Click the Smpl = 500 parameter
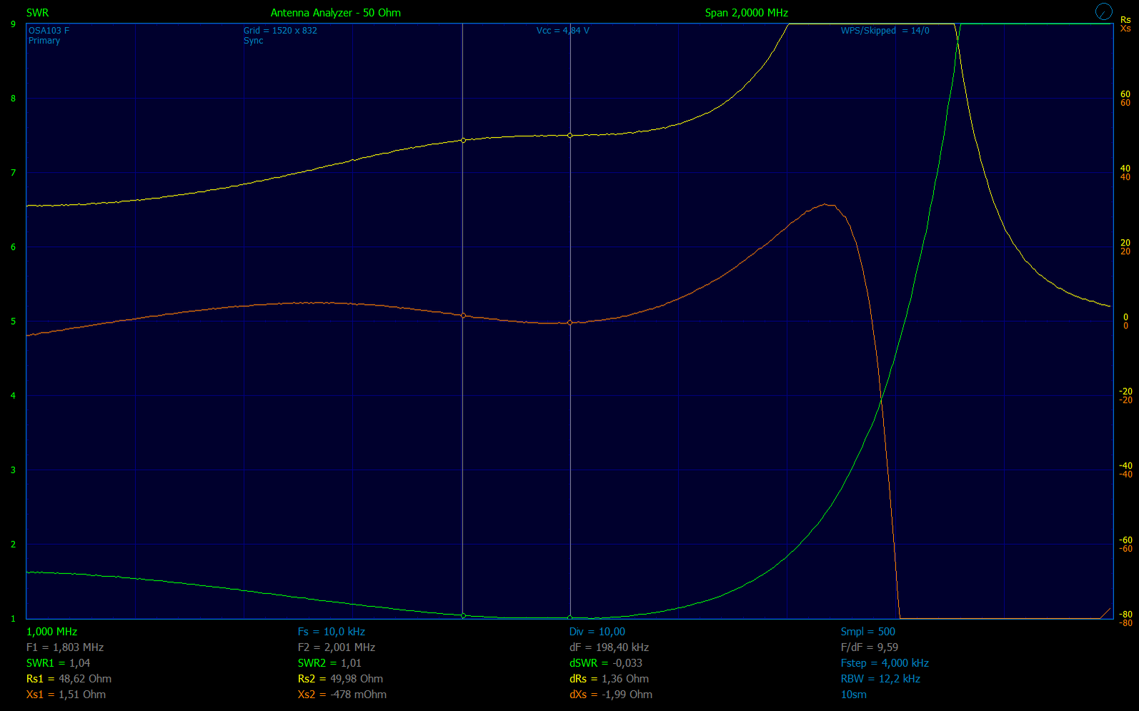1139x711 pixels. [x=867, y=632]
